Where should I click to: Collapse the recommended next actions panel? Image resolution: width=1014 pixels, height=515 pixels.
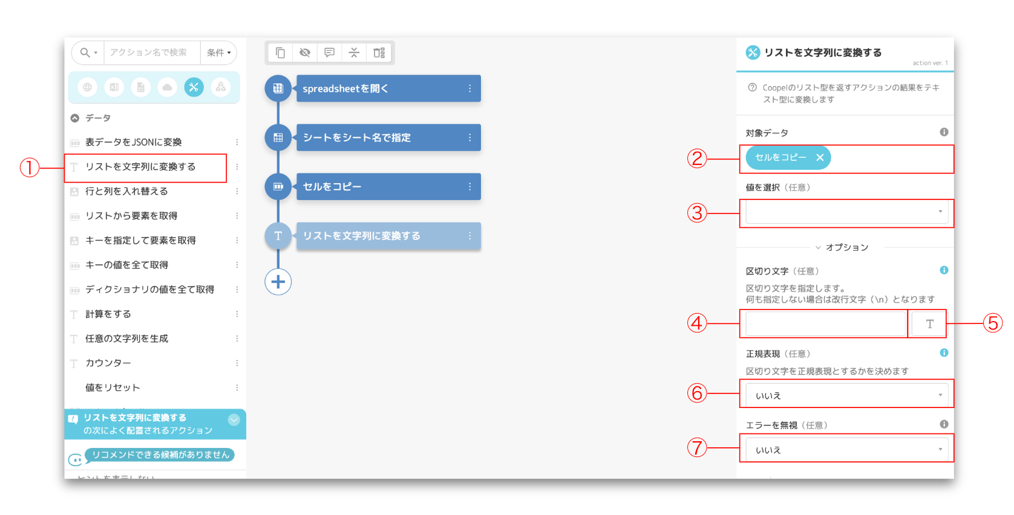234,419
